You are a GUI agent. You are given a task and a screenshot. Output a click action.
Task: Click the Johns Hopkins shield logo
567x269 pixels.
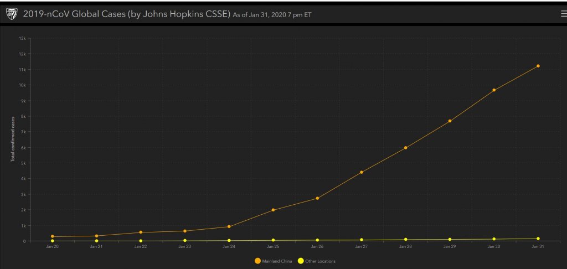tap(12, 14)
